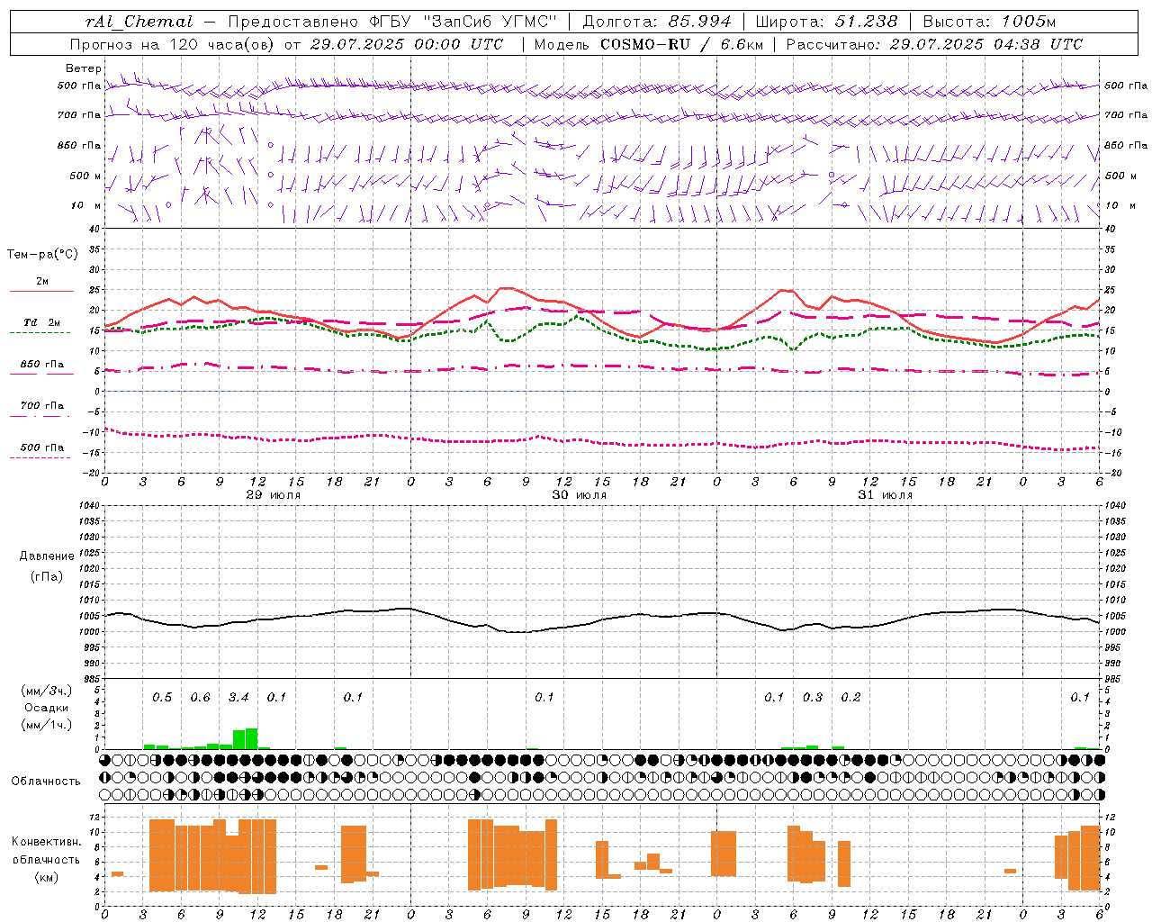Select 'Прогноз на 120 часа(ов)' forecast header text

tap(173, 44)
